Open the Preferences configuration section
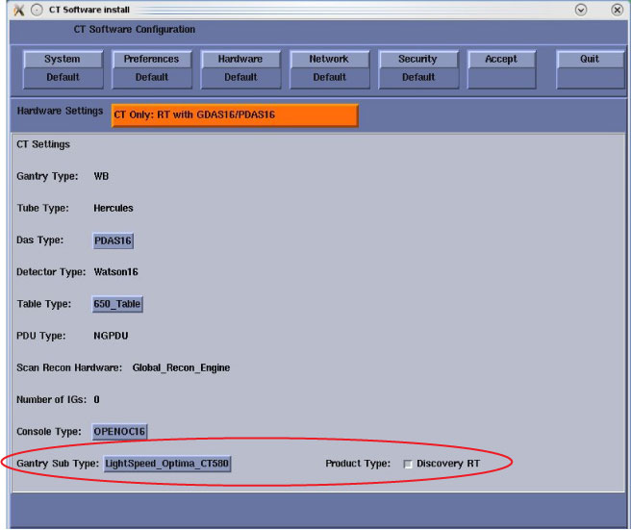This screenshot has width=631, height=530. coord(151,60)
